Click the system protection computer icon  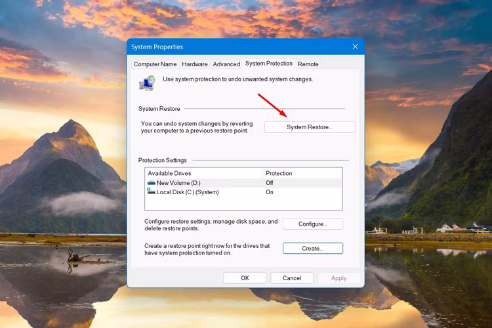[x=147, y=83]
